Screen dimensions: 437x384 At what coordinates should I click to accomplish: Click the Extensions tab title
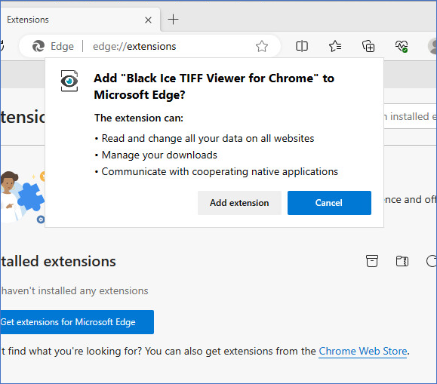pos(28,20)
